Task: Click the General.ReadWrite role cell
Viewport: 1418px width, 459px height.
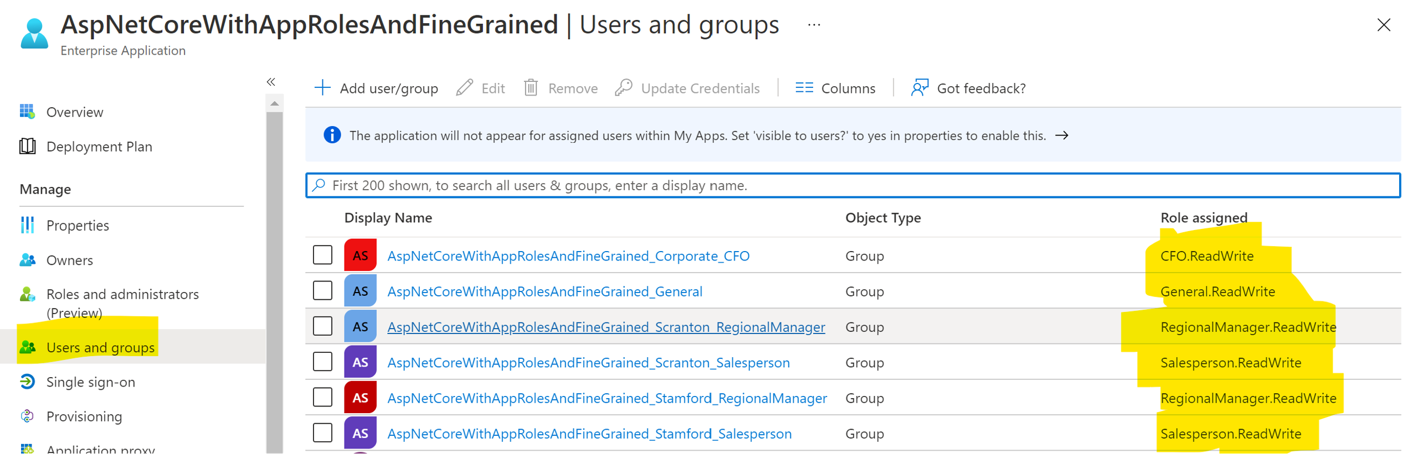Action: tap(1217, 291)
